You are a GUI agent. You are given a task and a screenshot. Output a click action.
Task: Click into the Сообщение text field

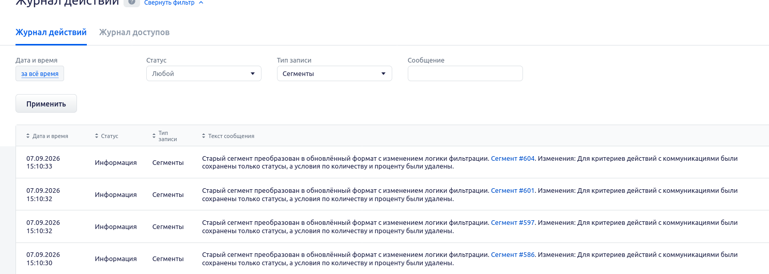click(465, 73)
